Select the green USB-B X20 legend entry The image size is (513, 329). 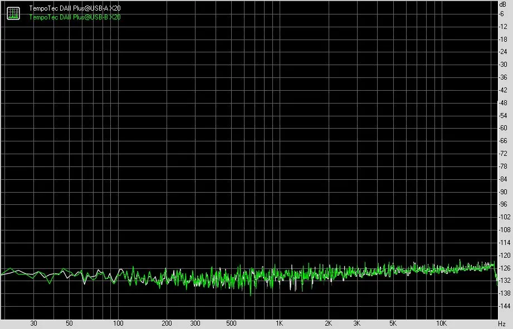click(x=75, y=17)
